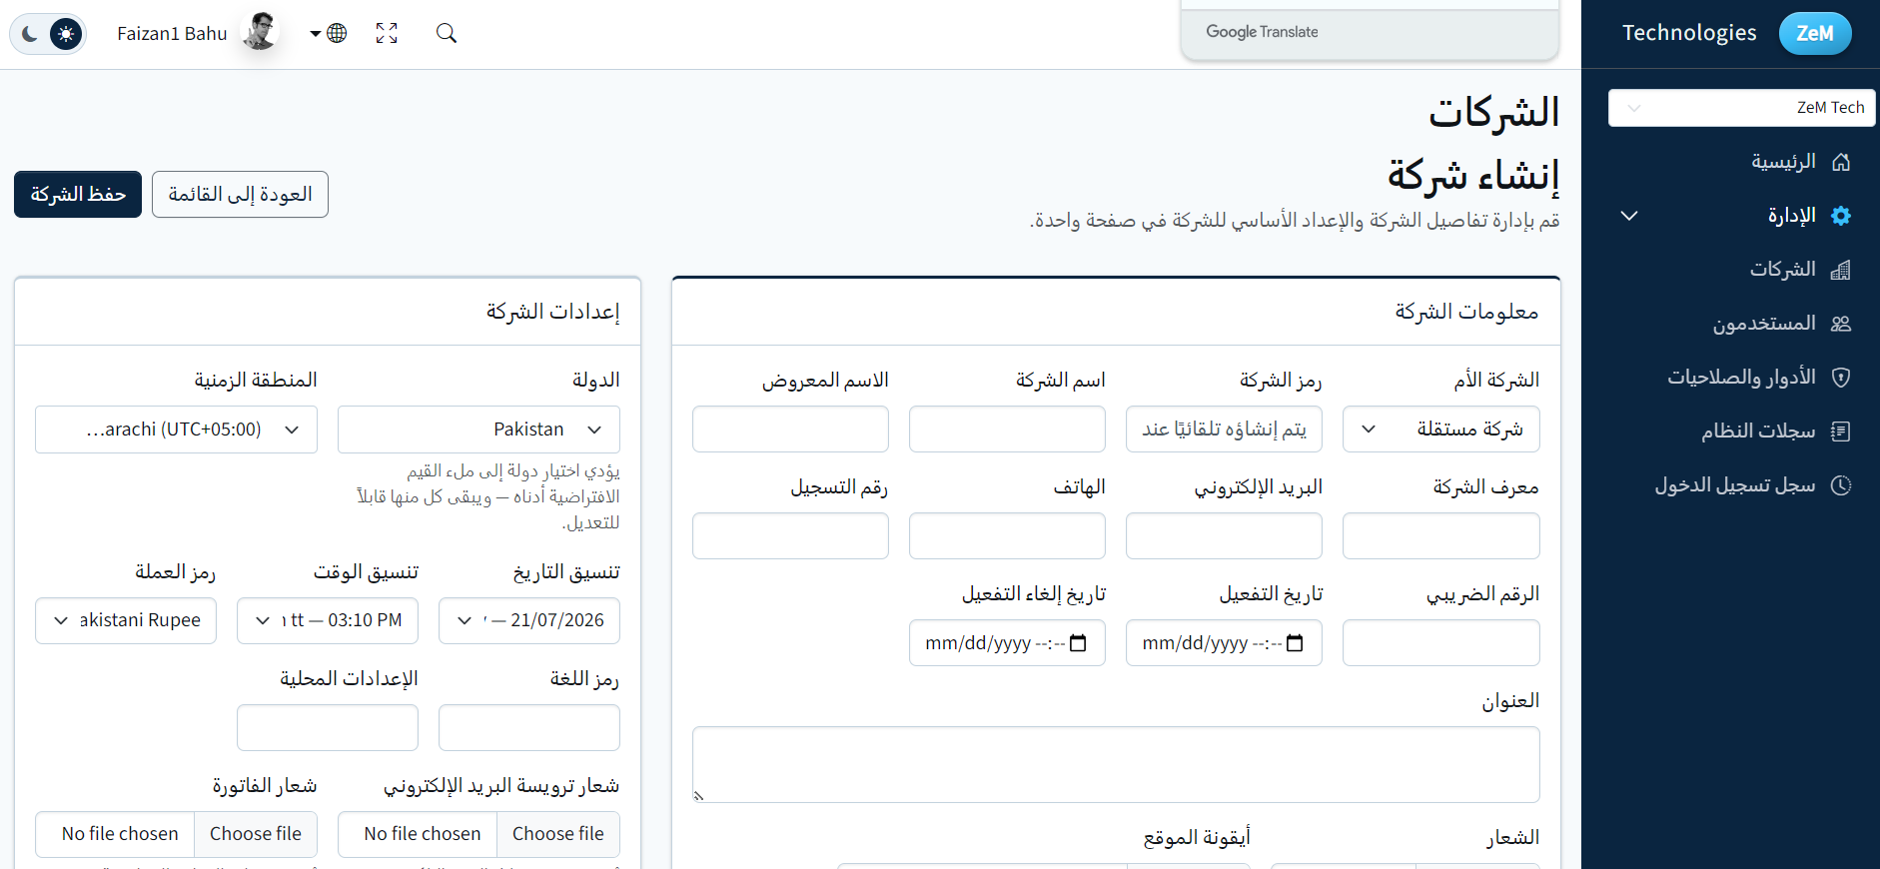
Task: Open الأدوار والصلاحيات menu item
Action: click(1741, 378)
